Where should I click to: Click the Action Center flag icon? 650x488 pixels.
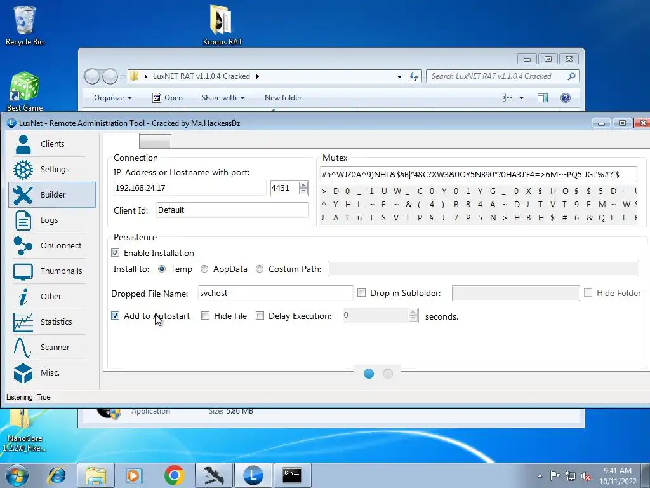[555, 476]
